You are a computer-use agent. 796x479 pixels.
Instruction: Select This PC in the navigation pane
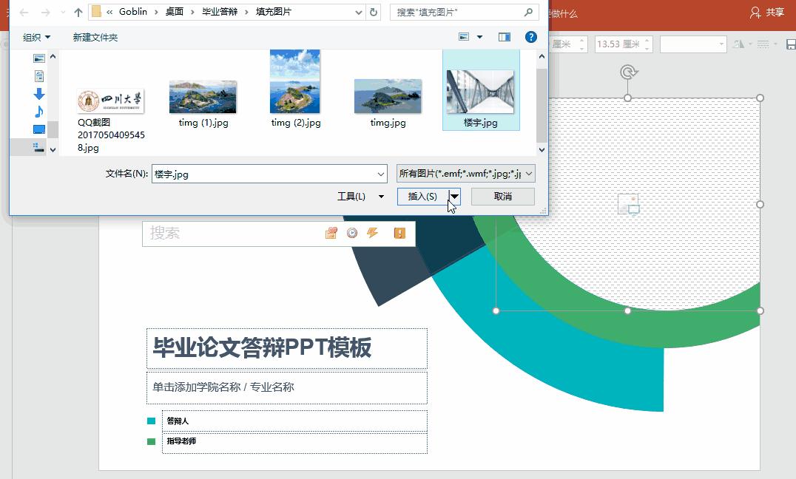click(38, 147)
